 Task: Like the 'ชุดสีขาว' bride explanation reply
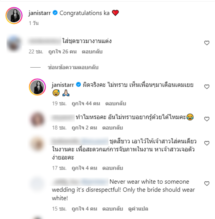click(207, 143)
